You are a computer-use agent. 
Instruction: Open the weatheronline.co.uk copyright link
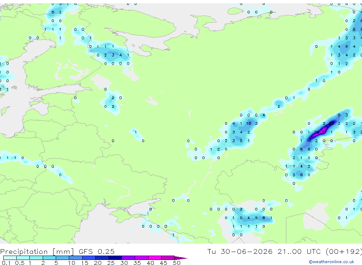[332, 262]
